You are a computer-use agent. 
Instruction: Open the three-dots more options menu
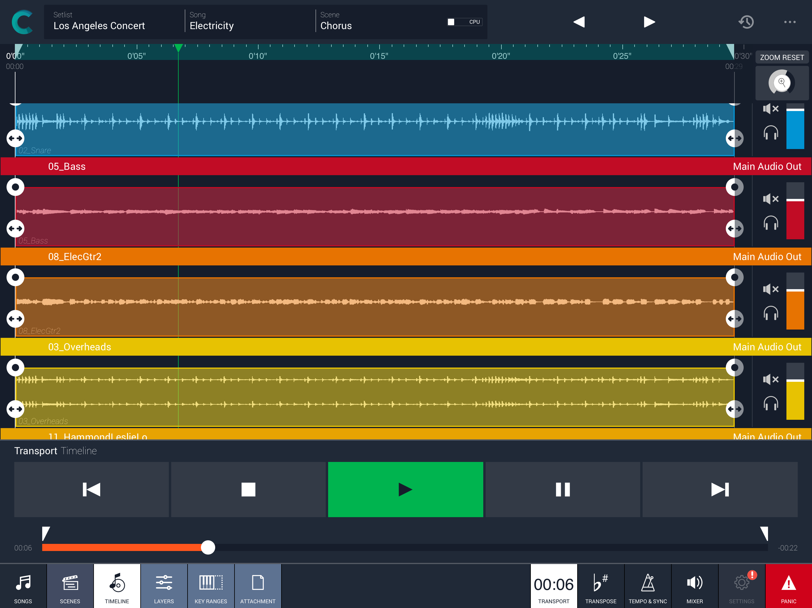(790, 22)
